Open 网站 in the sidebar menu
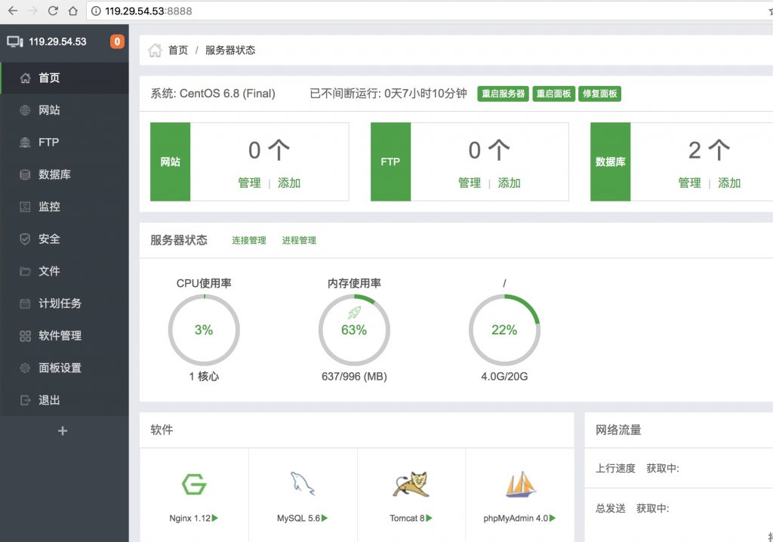 [49, 110]
